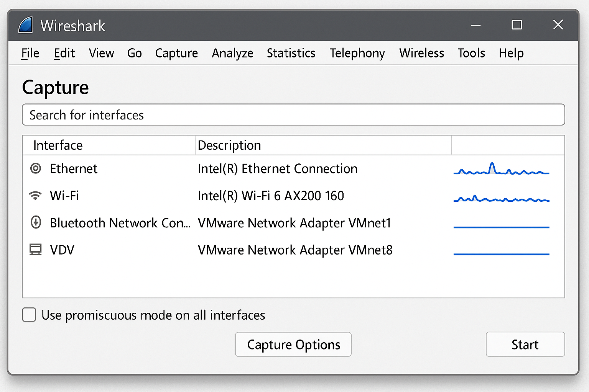Image resolution: width=589 pixels, height=392 pixels.
Task: Open the Wireless menu
Action: point(421,53)
